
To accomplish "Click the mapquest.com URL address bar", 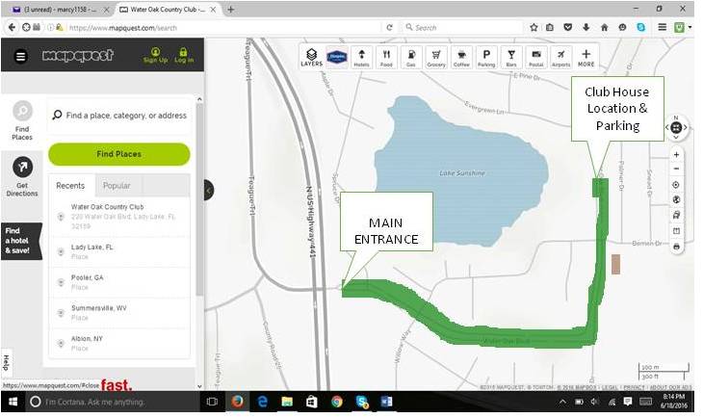I will click(224, 28).
